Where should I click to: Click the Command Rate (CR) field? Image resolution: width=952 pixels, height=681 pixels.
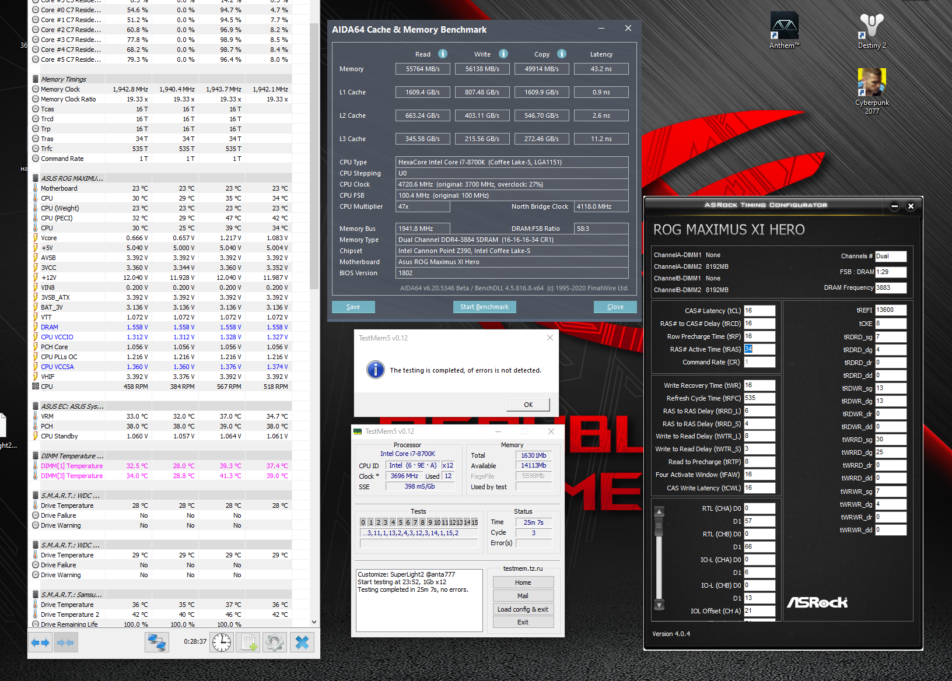[x=759, y=362]
